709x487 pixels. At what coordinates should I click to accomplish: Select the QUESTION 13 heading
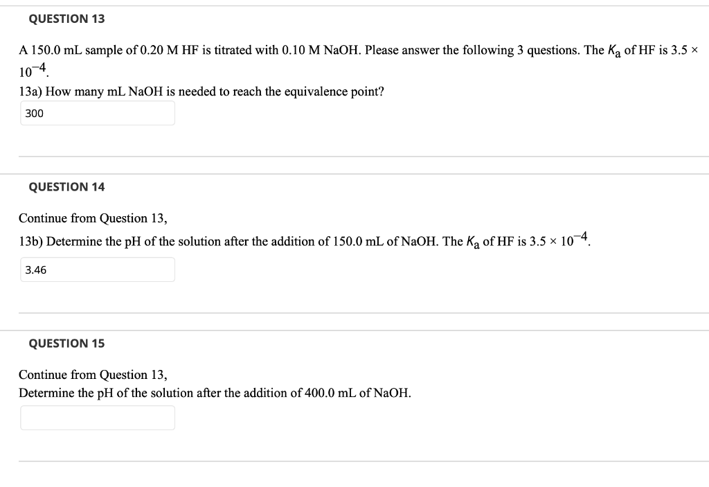[66, 19]
